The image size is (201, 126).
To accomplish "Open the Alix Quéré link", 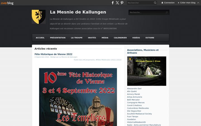I will (132, 91).
